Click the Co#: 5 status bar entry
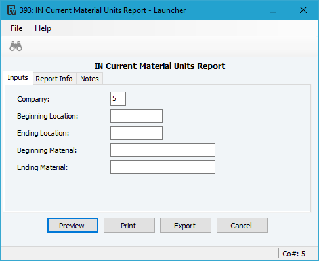319x261 pixels. [293, 254]
